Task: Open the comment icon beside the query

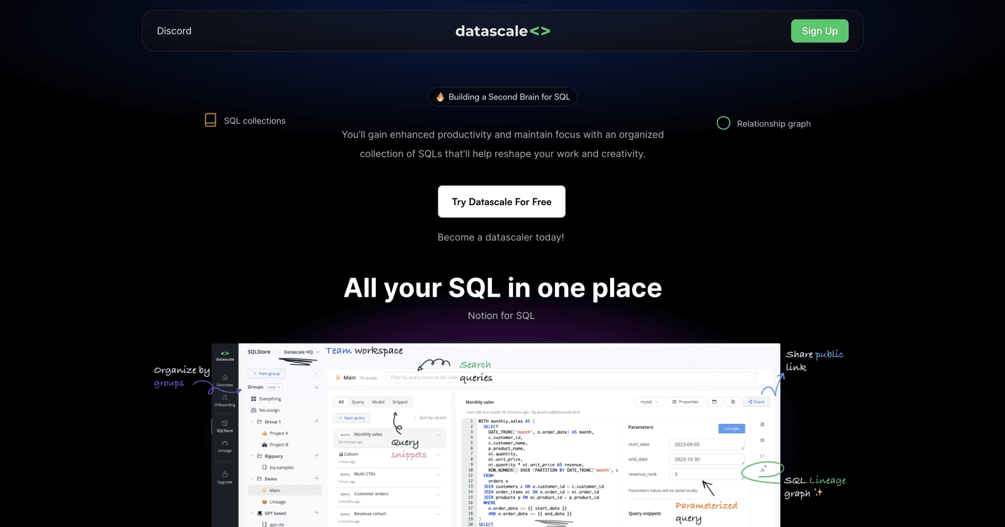Action: [x=762, y=440]
